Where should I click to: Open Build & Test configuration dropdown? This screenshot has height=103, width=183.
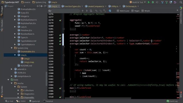[145, 2]
